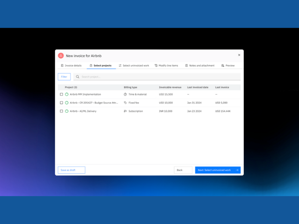The width and height of the screenshot is (299, 224).
Task: Click the Subscription billing type text
Action: pyautogui.click(x=136, y=111)
